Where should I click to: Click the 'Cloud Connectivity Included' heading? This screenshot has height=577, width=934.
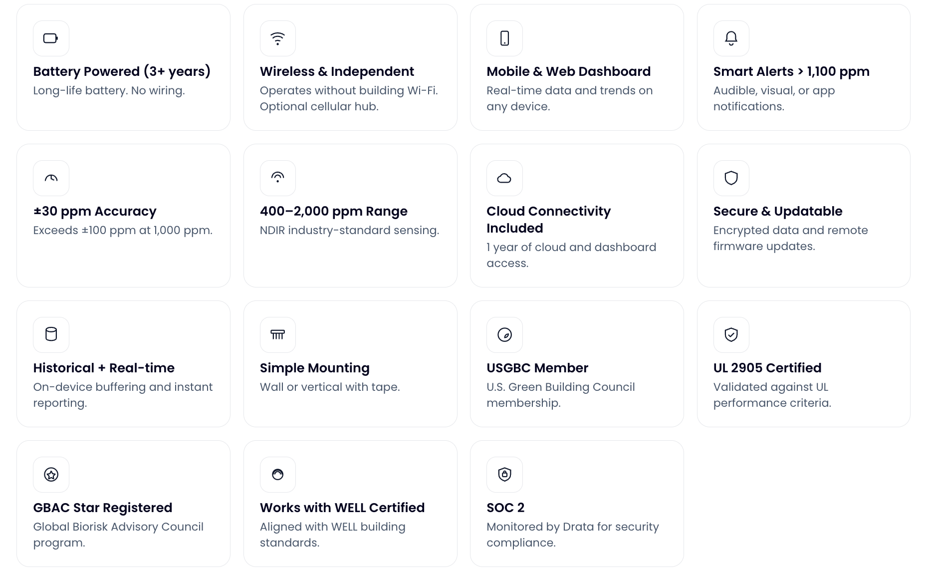point(548,220)
